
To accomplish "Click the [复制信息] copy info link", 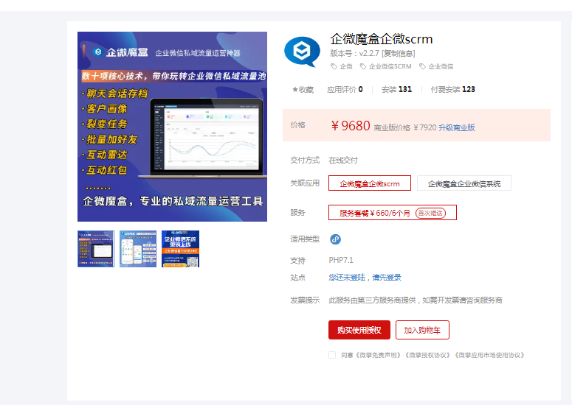I will [398, 53].
